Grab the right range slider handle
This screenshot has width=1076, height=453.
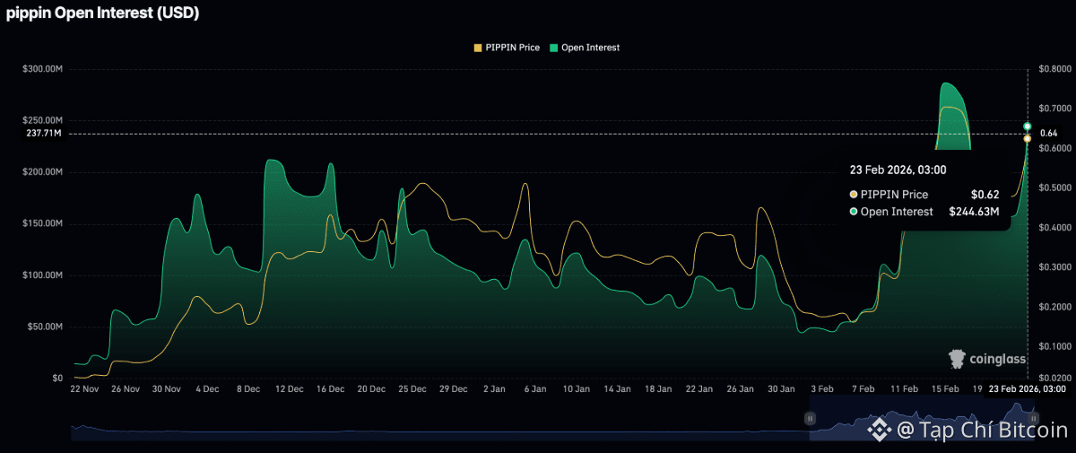[x=1033, y=418]
